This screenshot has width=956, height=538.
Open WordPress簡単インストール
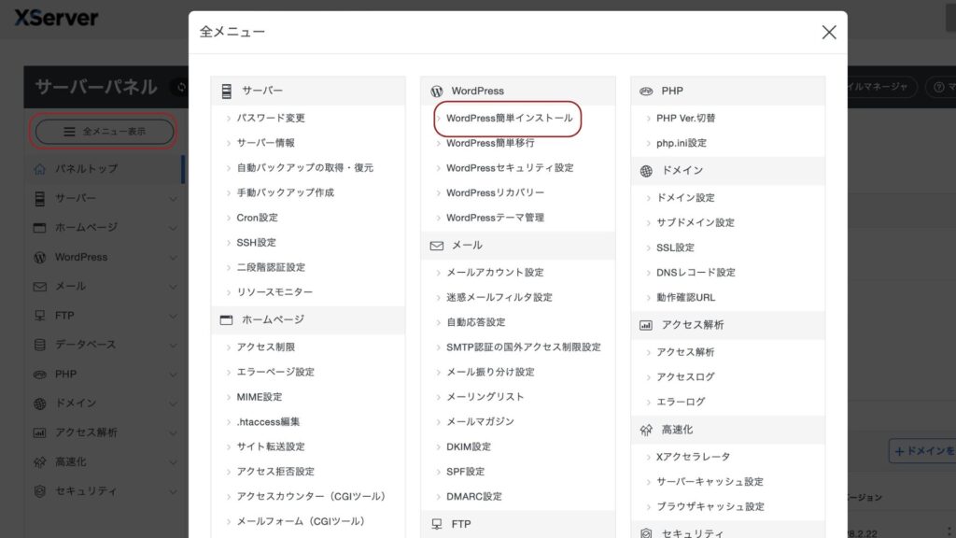pos(509,119)
